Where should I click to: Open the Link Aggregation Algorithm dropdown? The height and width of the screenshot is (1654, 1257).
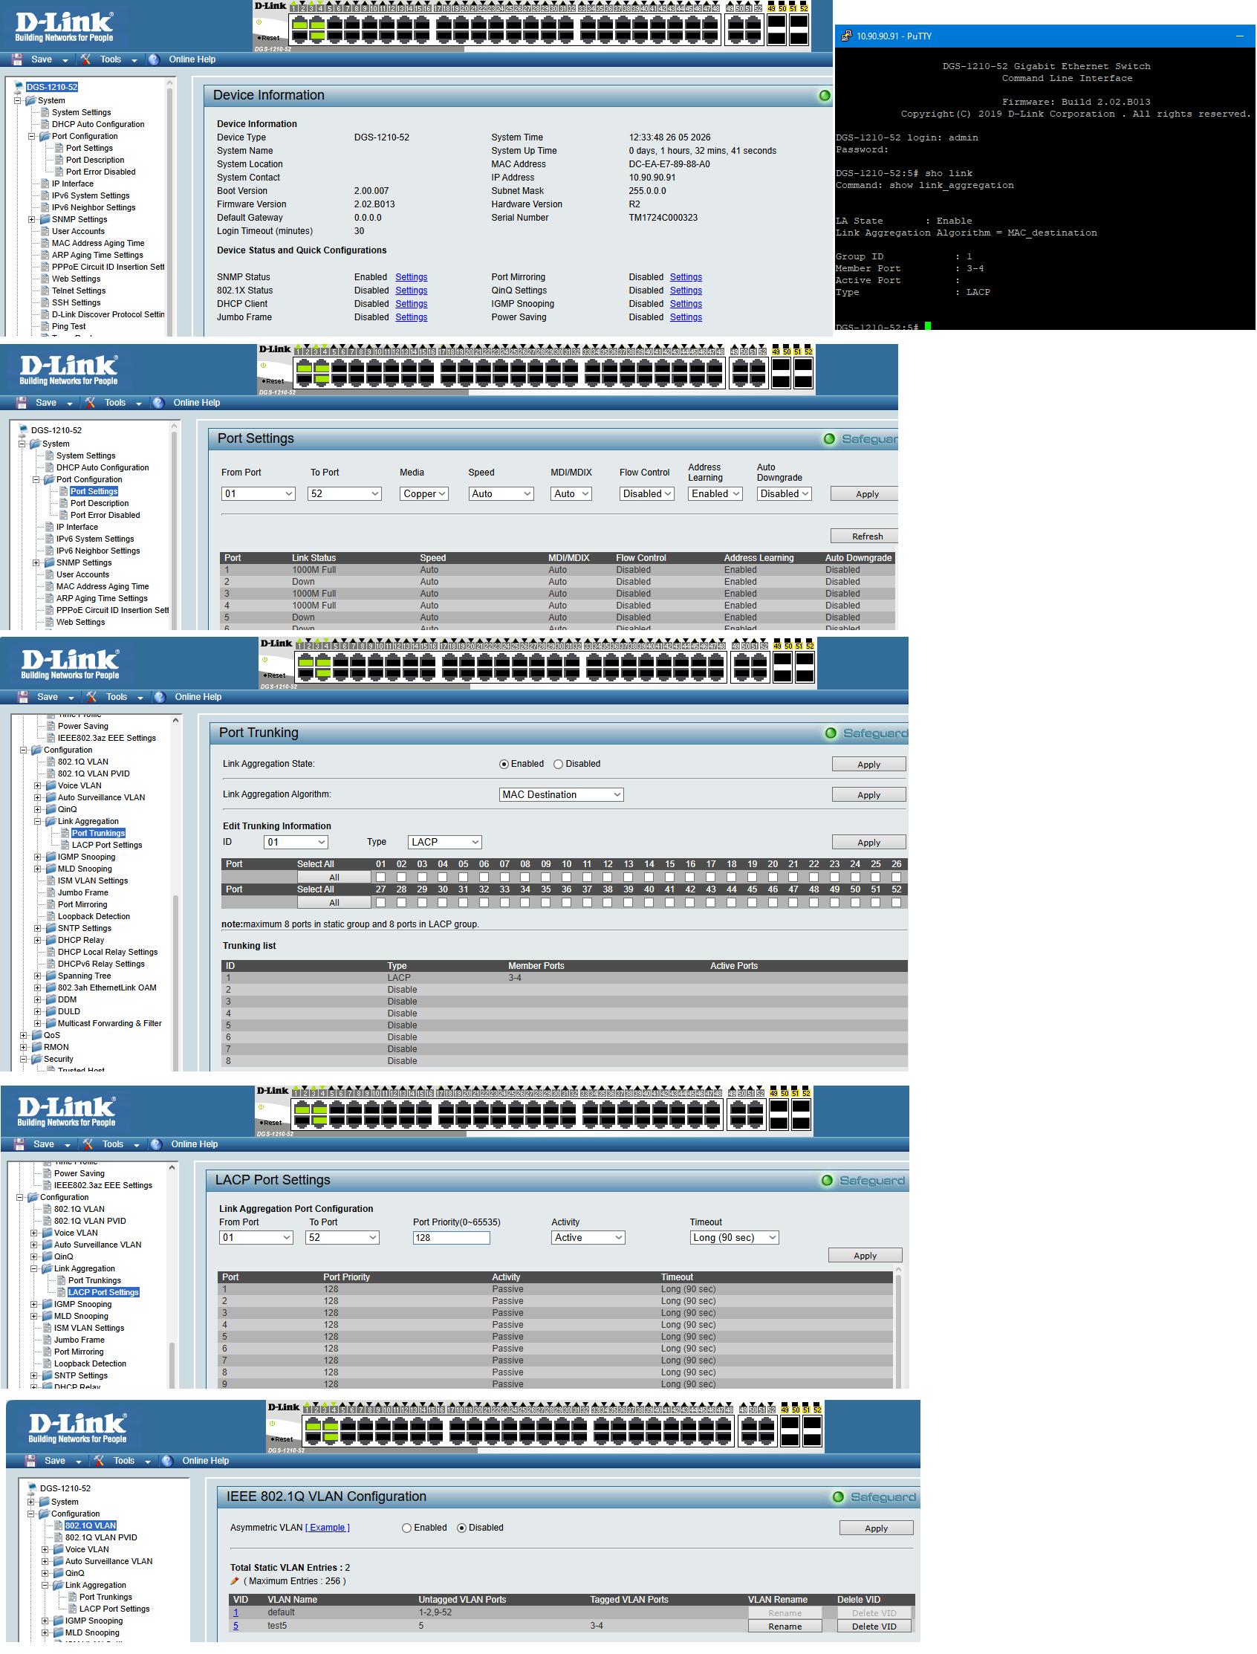pos(562,795)
